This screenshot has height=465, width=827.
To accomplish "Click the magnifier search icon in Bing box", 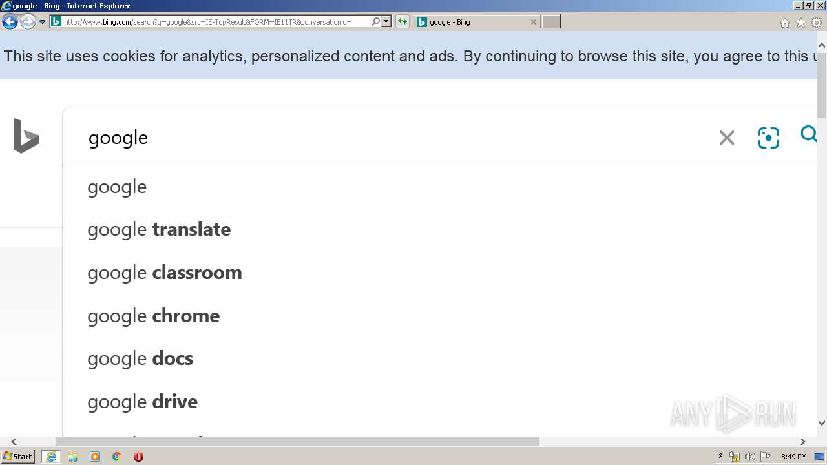I will pyautogui.click(x=808, y=134).
